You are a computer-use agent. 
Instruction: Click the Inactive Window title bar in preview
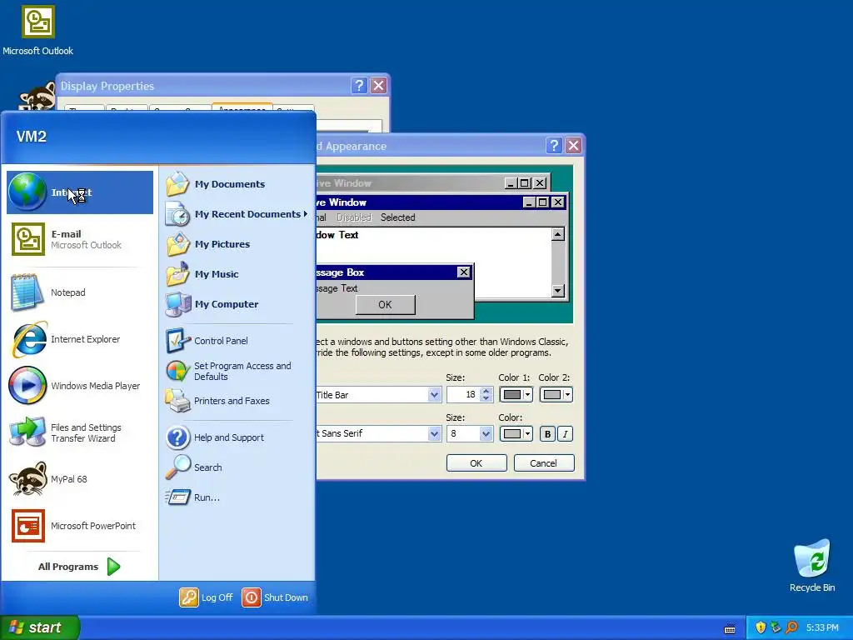tap(408, 183)
